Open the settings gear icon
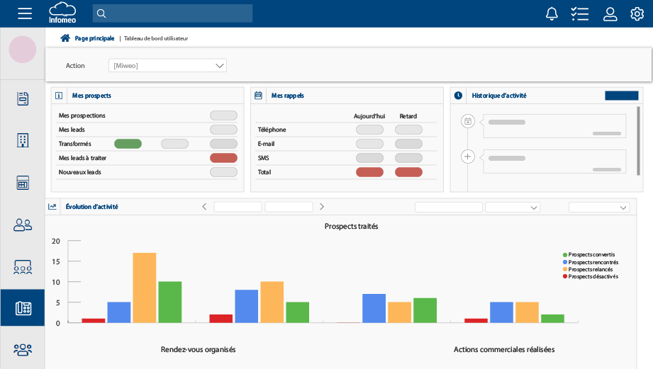 pyautogui.click(x=637, y=13)
